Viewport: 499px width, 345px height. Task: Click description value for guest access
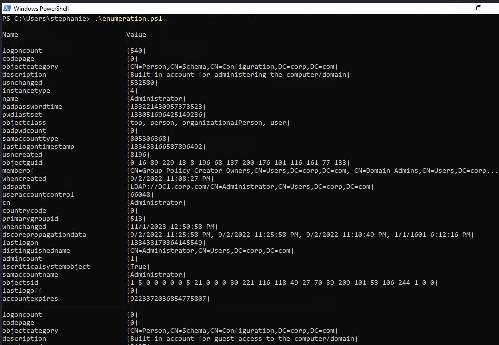click(x=242, y=339)
